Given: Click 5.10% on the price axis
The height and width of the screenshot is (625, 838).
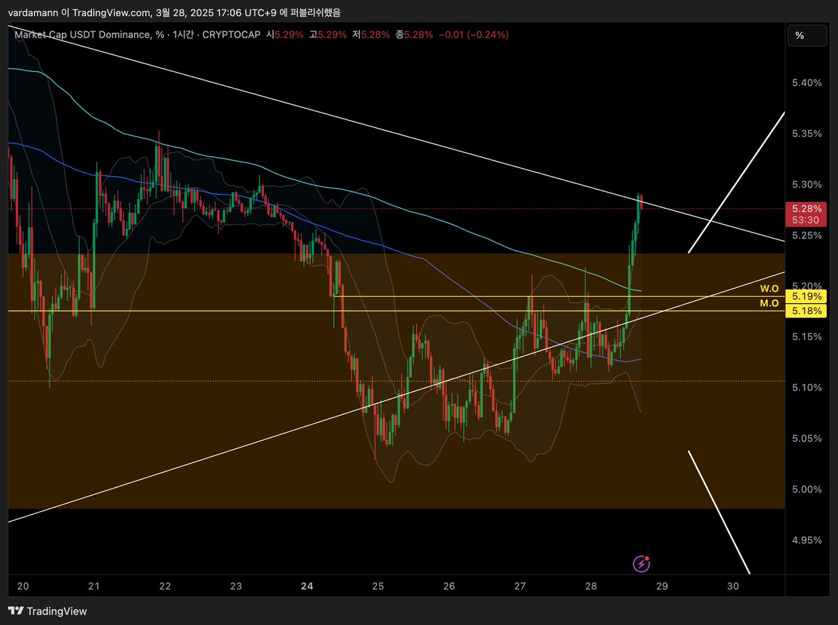Looking at the screenshot, I should pos(807,388).
